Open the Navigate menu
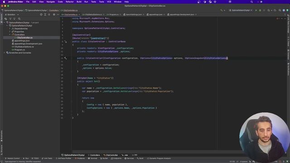 tap(50, 2)
